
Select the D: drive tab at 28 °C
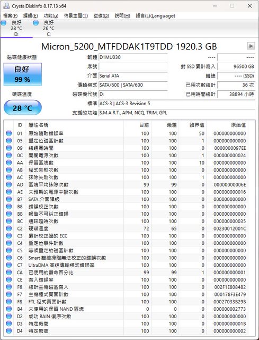pos(16,28)
